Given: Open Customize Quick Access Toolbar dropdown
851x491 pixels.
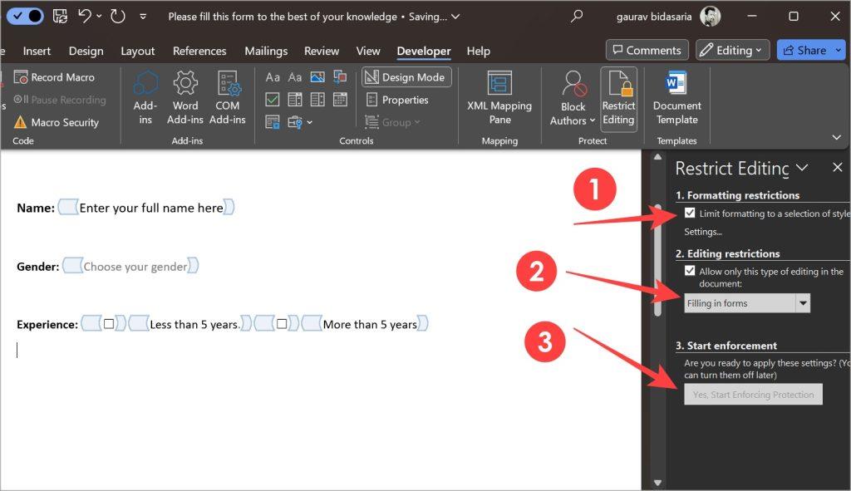Looking at the screenshot, I should point(143,17).
